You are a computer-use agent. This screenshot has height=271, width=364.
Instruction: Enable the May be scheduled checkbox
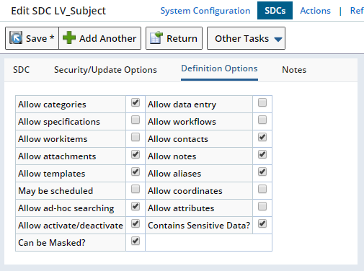(x=136, y=189)
